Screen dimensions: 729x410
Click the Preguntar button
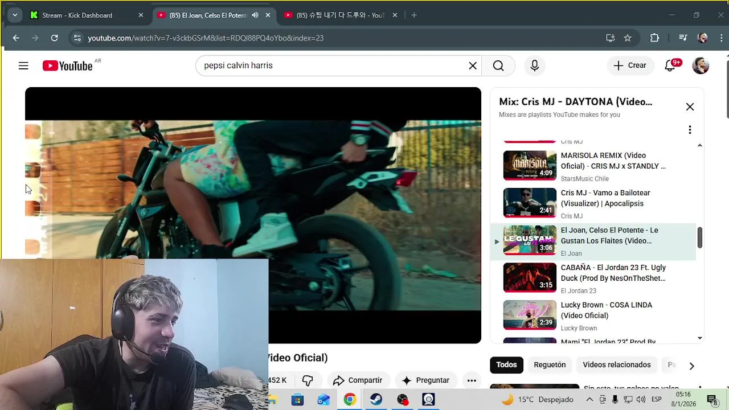[426, 380]
